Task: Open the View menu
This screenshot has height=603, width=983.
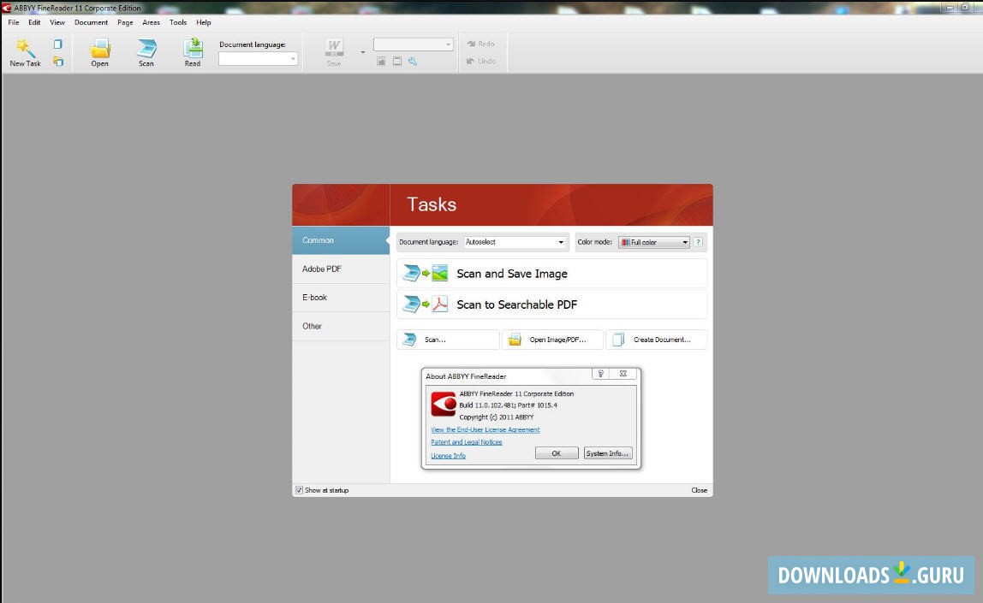Action: (57, 22)
